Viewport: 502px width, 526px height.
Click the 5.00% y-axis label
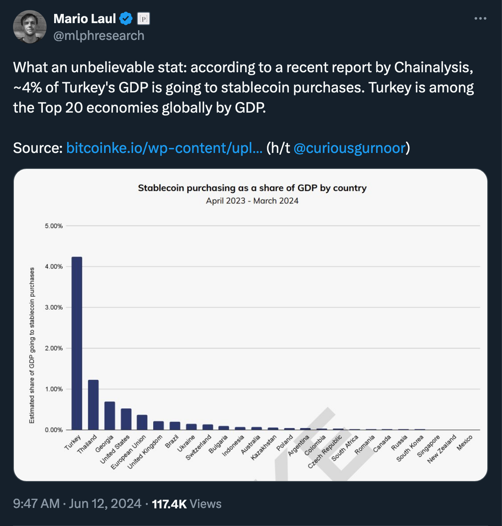54,226
